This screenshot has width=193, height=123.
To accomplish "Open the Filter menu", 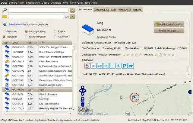I will (x=21, y=3).
